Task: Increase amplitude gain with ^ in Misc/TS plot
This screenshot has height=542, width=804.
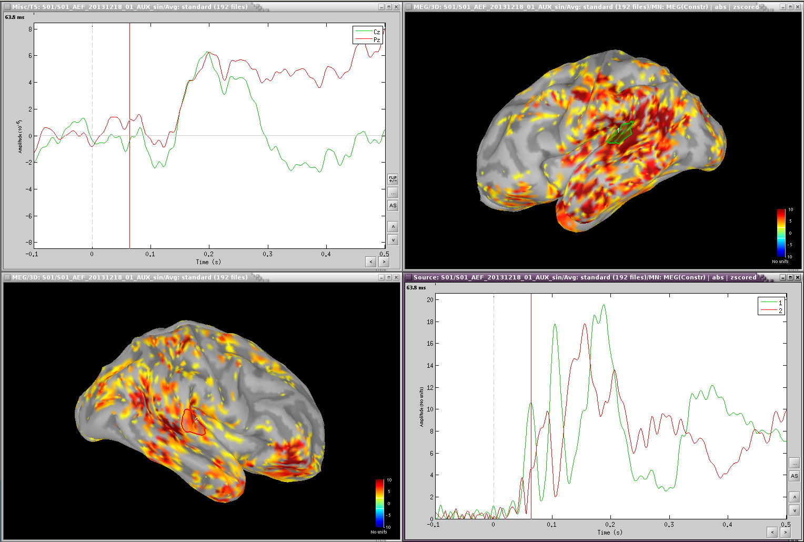Action: [x=393, y=227]
